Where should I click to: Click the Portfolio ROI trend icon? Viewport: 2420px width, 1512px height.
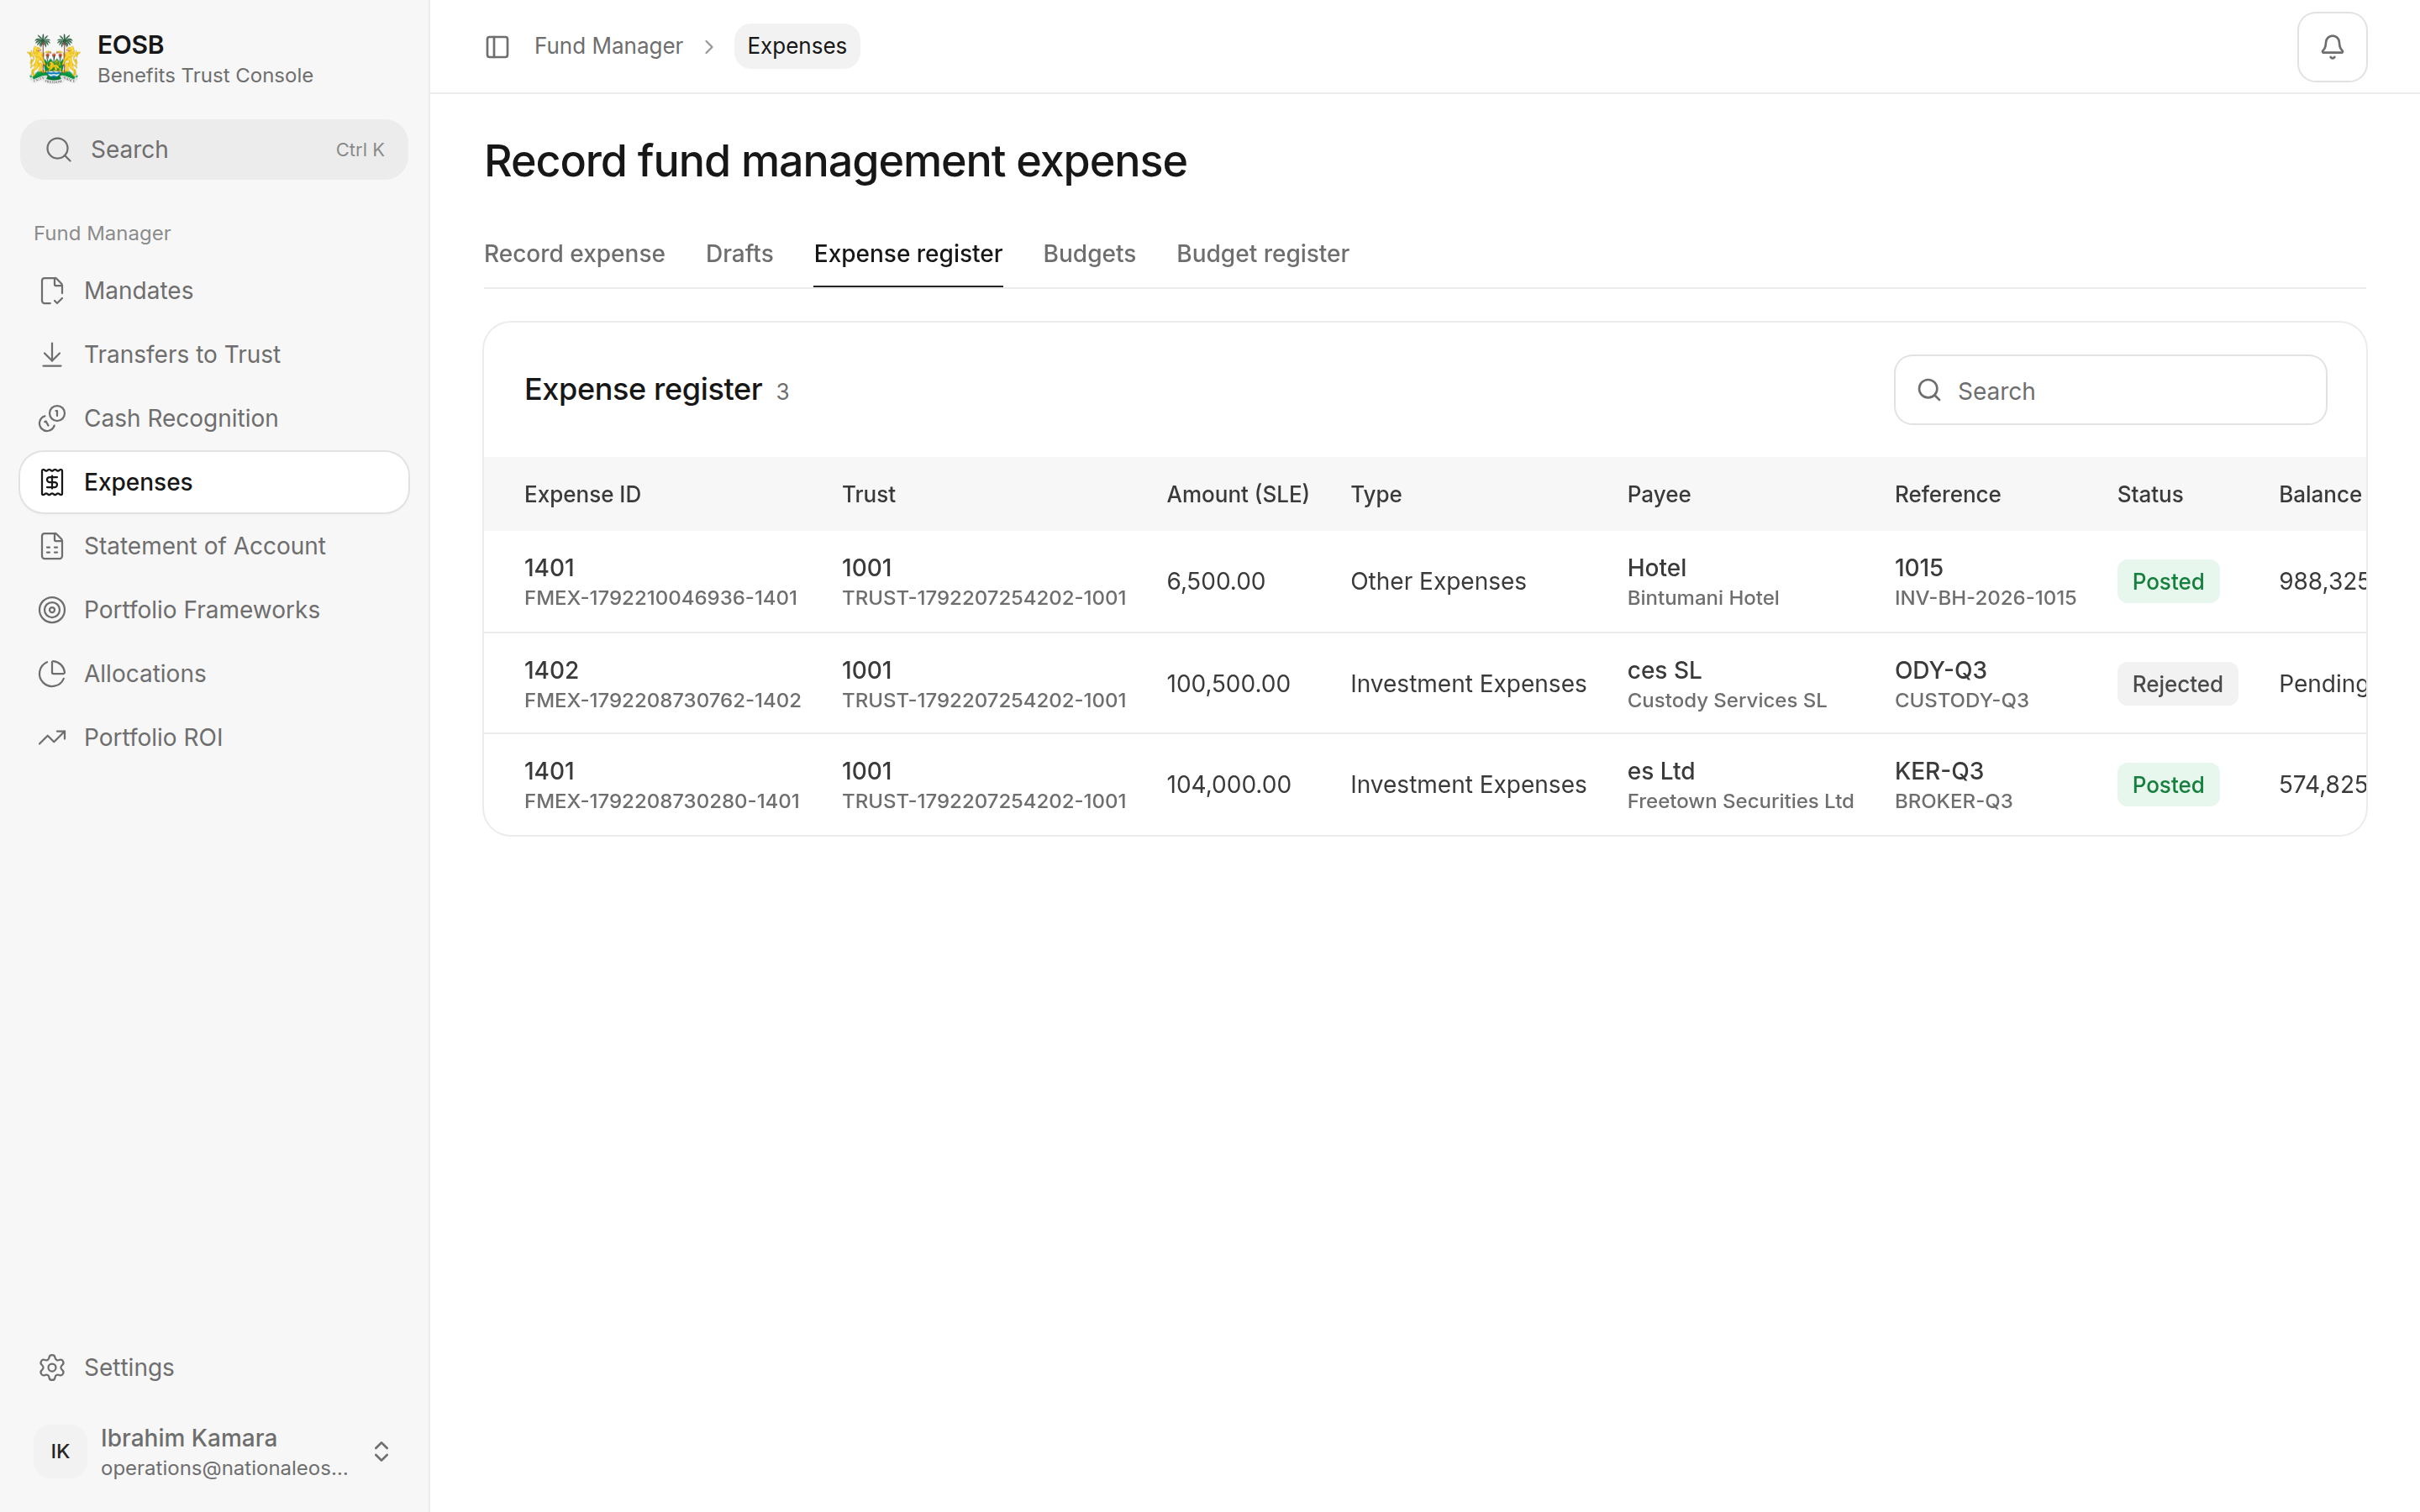52,738
